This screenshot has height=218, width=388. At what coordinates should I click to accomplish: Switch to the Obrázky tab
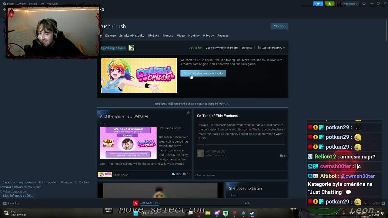153,35
